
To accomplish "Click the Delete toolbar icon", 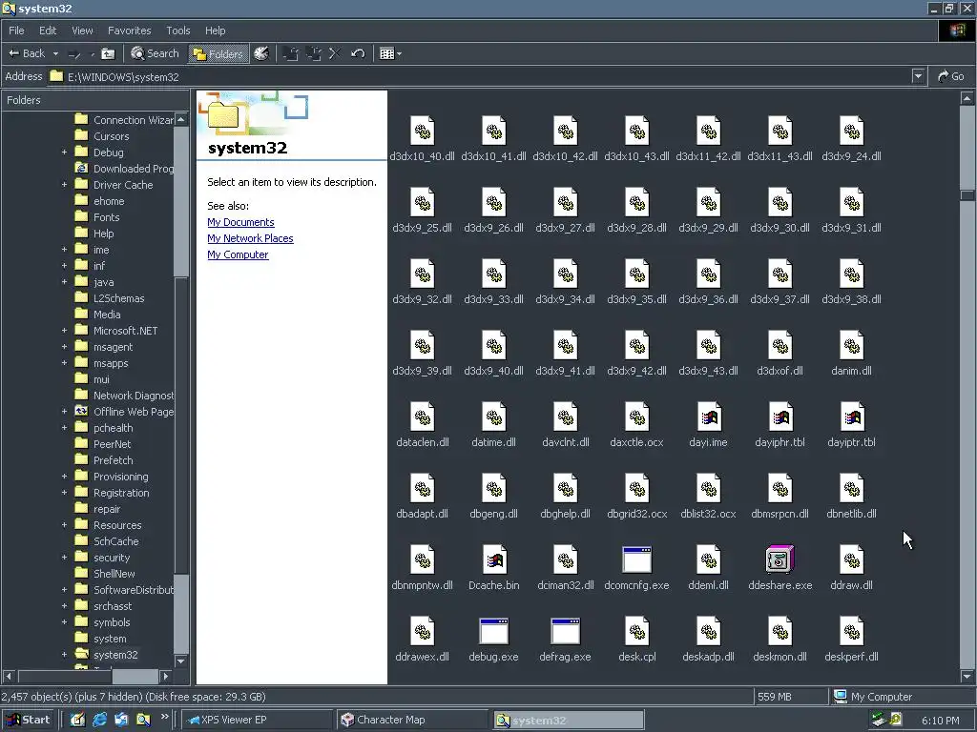I will [335, 53].
